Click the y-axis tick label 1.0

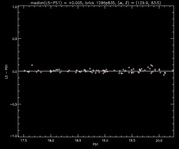pyautogui.click(x=15, y=7)
